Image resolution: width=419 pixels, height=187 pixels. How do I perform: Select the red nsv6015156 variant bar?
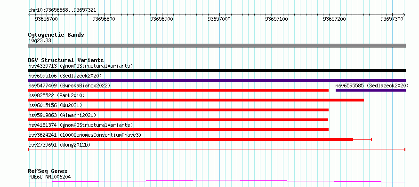[x=178, y=110]
